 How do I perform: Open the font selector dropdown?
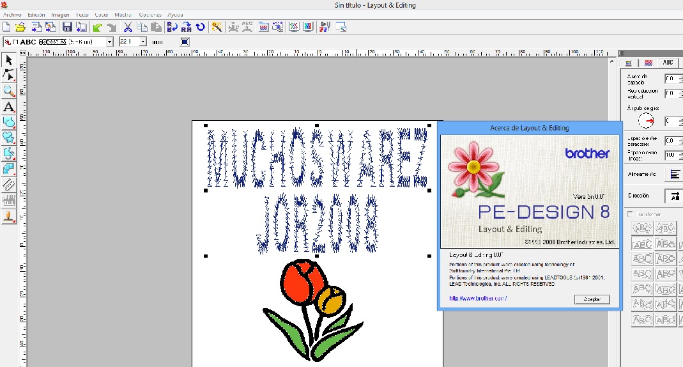(x=110, y=42)
